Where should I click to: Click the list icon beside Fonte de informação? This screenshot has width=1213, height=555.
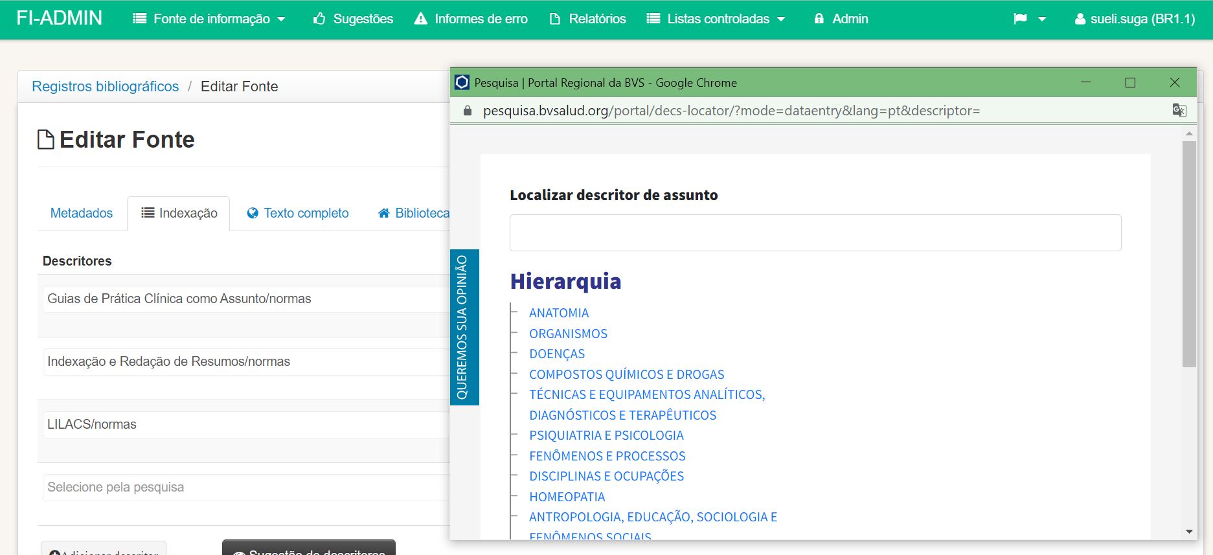[139, 19]
